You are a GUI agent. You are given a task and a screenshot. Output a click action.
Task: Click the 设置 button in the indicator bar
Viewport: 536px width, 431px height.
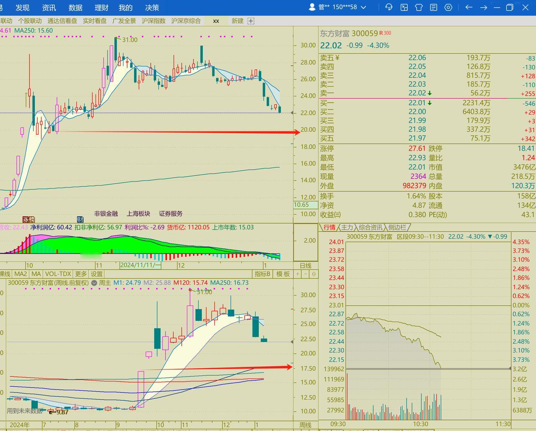pos(97,274)
